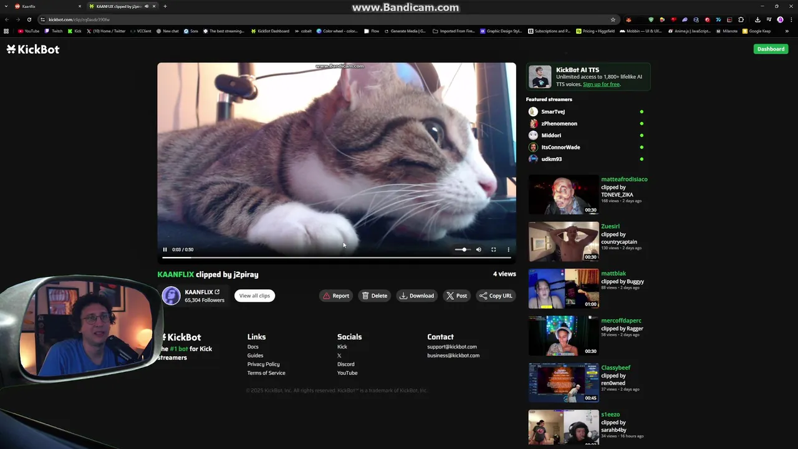Screen dimensions: 798x449
Task: Mute the tab via its audio icon
Action: [147, 6]
